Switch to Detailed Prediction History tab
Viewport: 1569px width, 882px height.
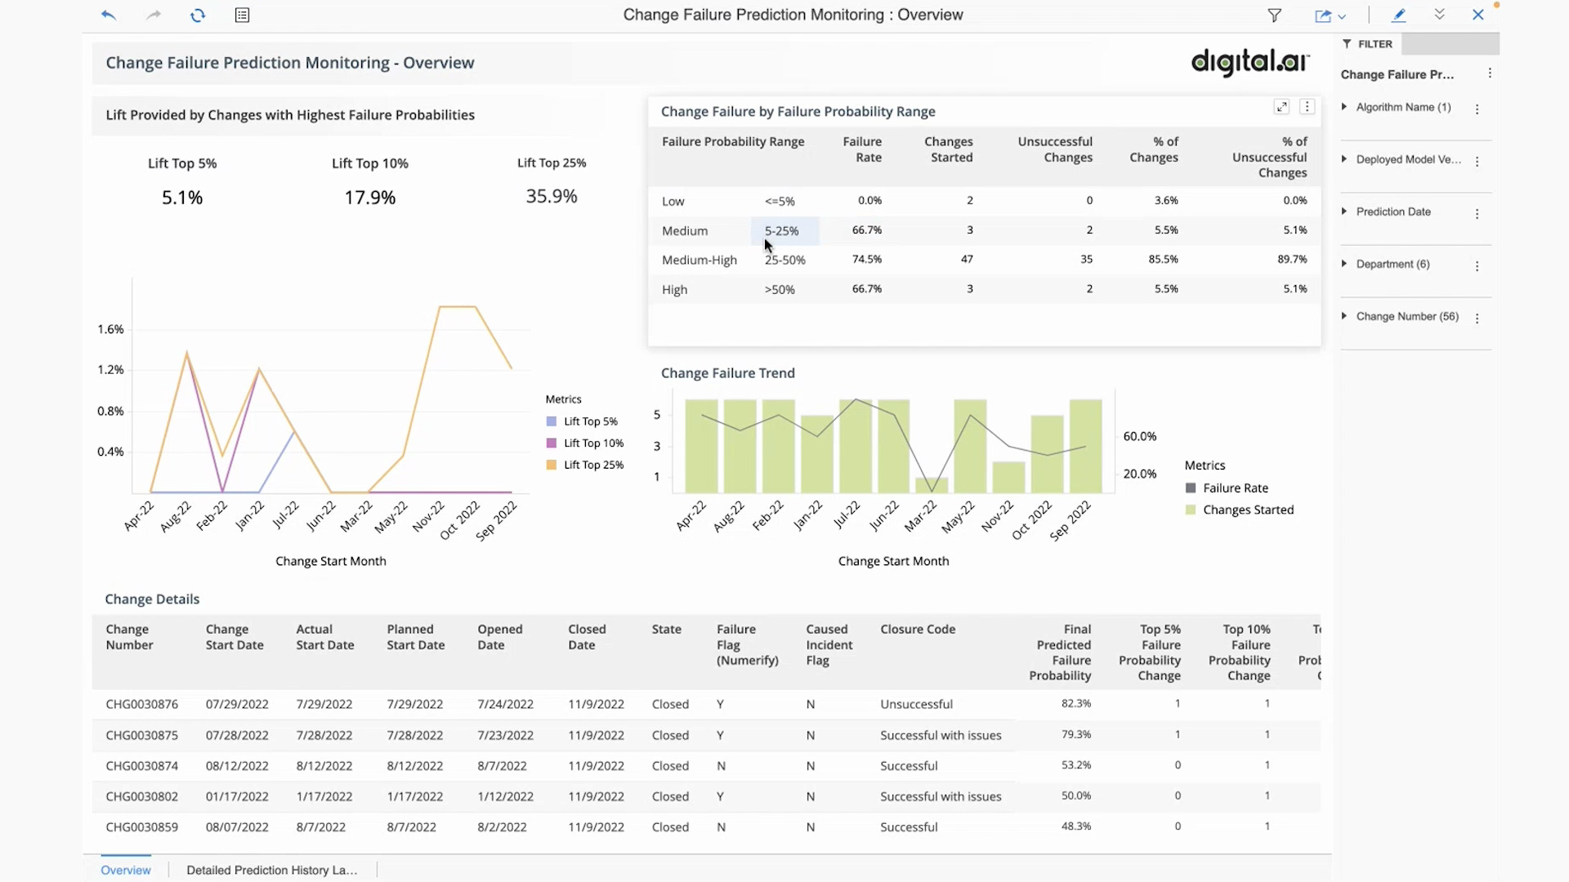[x=271, y=870]
